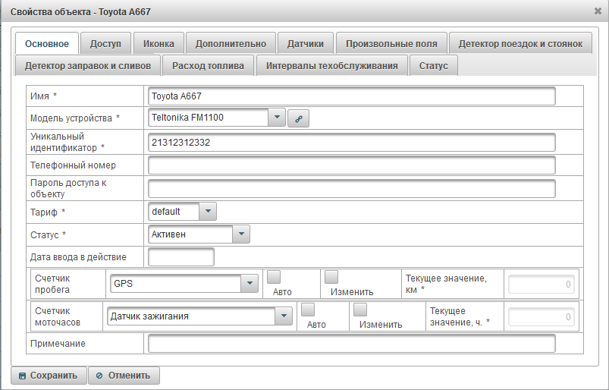Enable Auto checkbox for mileage counter
The image size is (609, 390).
pos(274,277)
